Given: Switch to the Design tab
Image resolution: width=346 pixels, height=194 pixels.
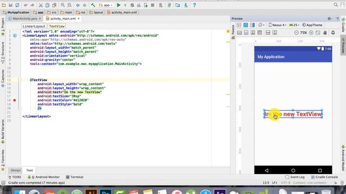Looking at the screenshot, I should (16, 170).
